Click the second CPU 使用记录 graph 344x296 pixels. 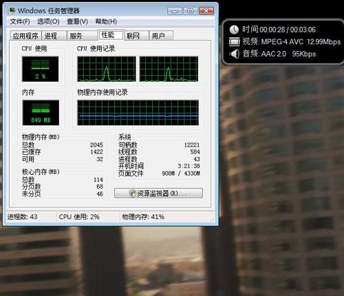pyautogui.click(x=169, y=69)
